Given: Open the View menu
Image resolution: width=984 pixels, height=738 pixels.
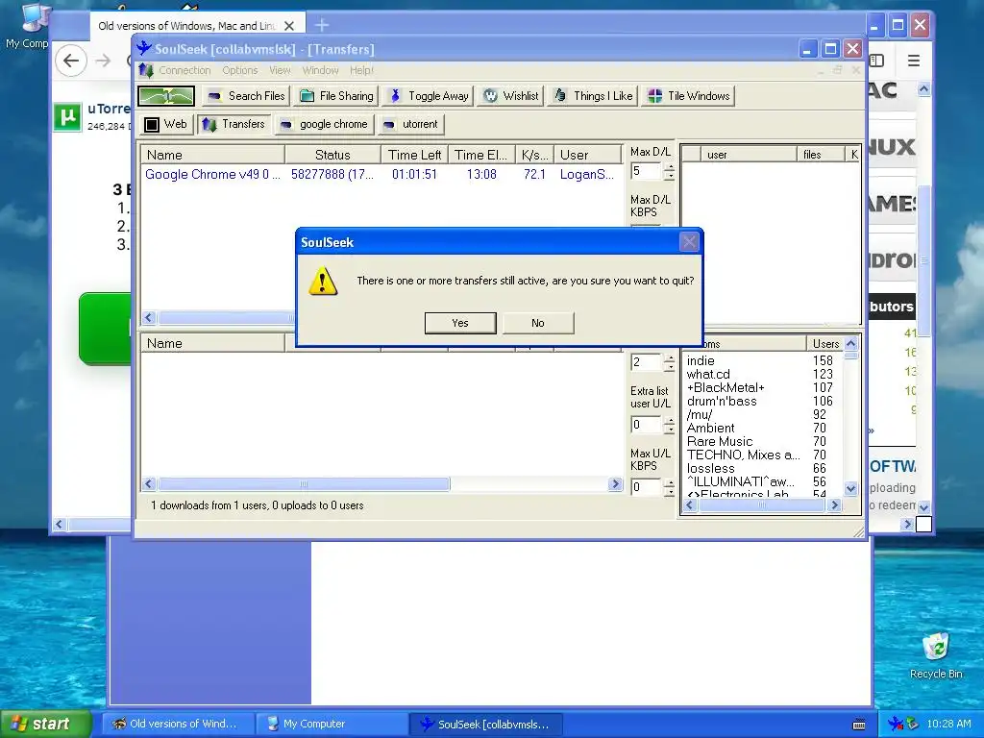Looking at the screenshot, I should (x=280, y=70).
